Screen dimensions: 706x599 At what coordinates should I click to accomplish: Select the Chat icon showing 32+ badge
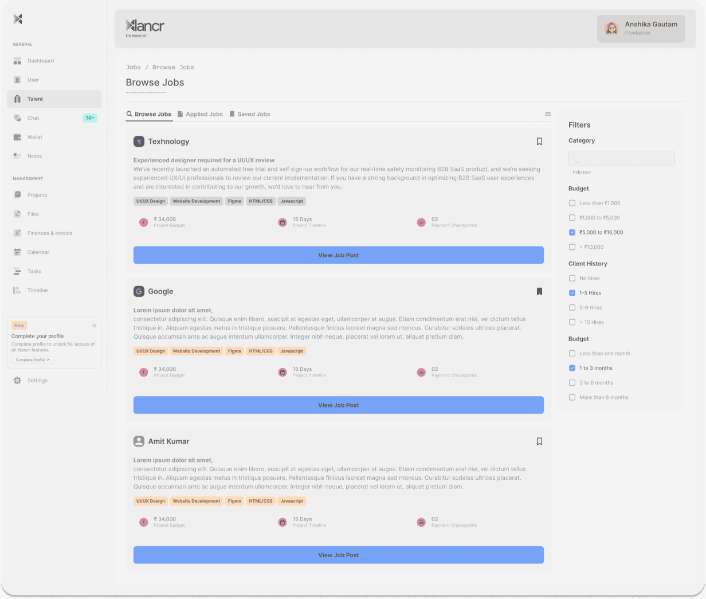33,118
